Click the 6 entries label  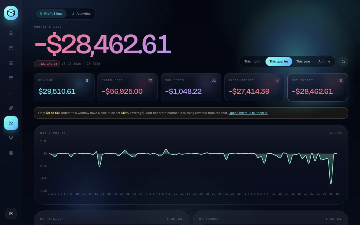pyautogui.click(x=334, y=219)
